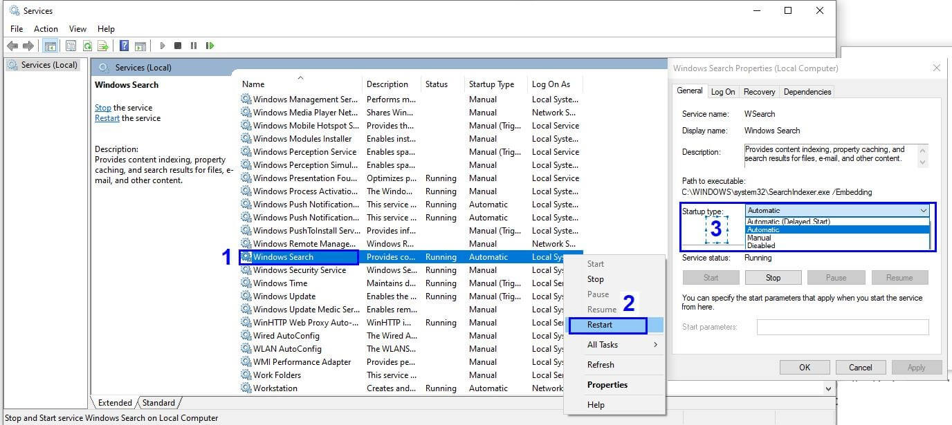The image size is (952, 425).
Task: Open the File menu
Action: (x=17, y=29)
